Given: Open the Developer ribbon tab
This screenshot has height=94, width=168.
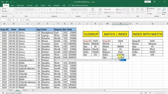Looking at the screenshot, I should point(57,5).
